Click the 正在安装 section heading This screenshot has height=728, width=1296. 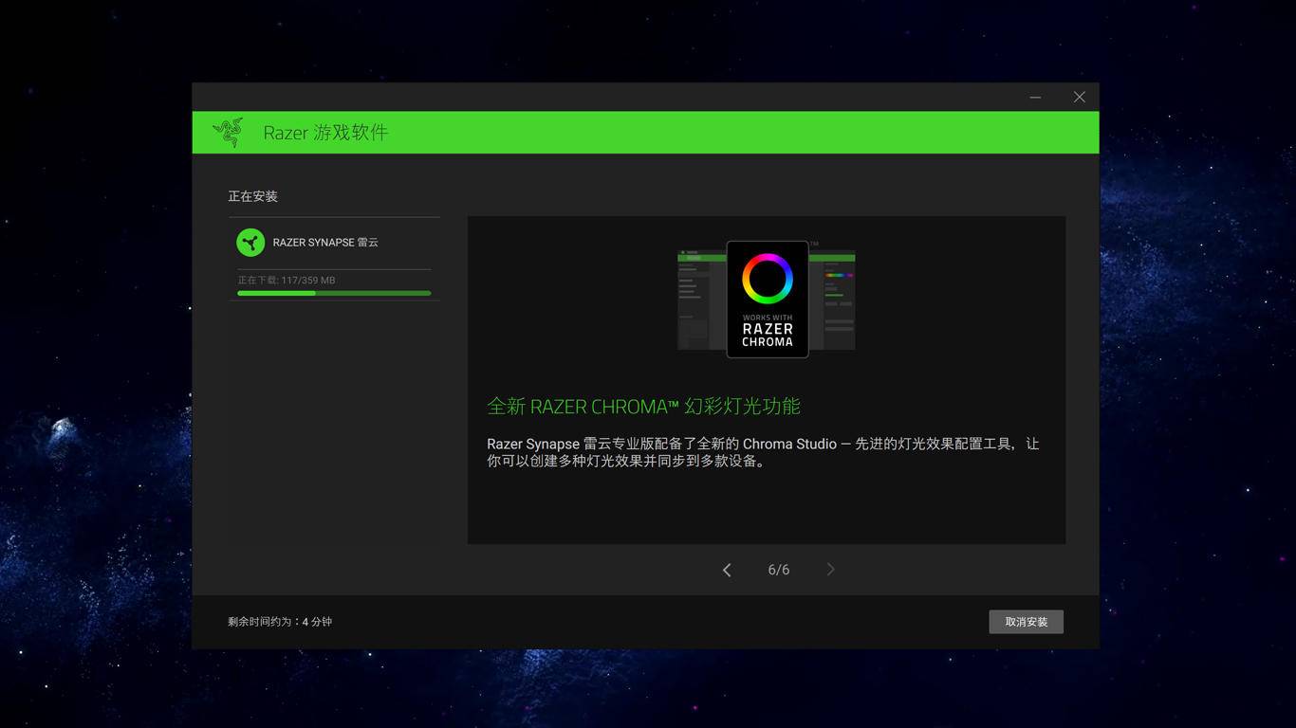point(252,196)
